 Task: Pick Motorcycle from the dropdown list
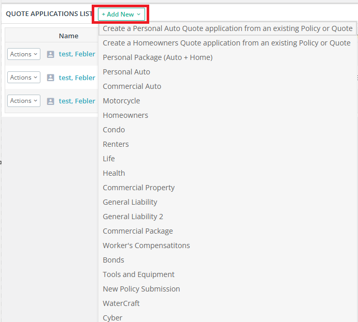pyautogui.click(x=121, y=101)
